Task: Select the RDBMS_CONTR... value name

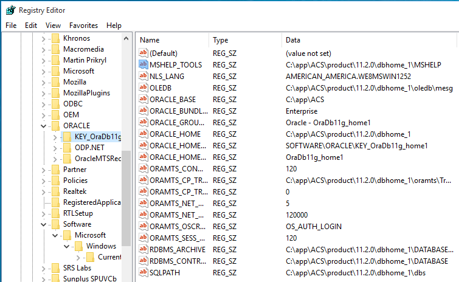Action: coord(178,261)
